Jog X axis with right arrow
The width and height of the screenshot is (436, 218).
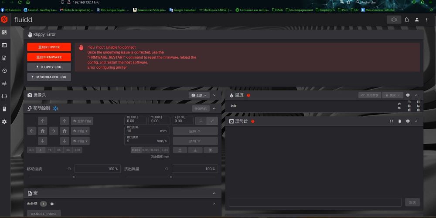pos(53,131)
